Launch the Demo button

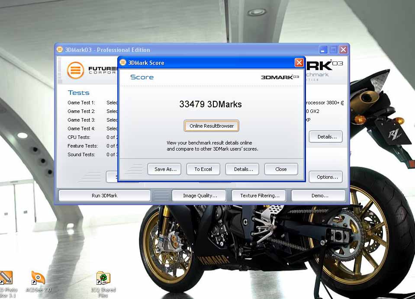pyautogui.click(x=318, y=196)
